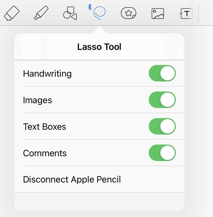Tap the Images row label

[x=37, y=100]
